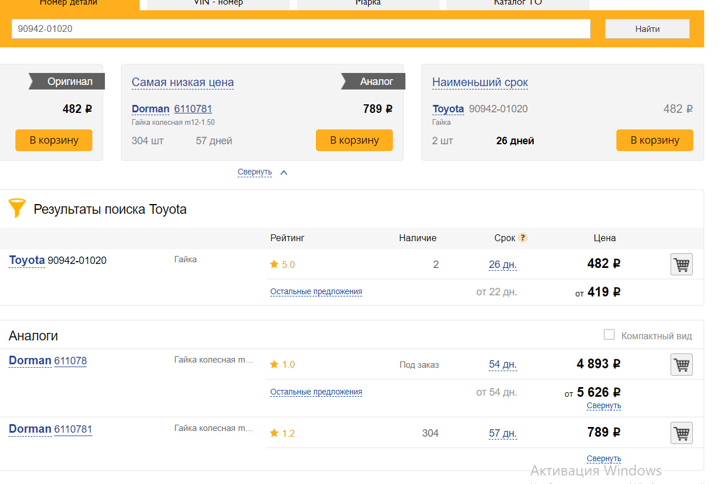Click cart icon for Dorman 6110781 row
Viewport: 727px width, 484px height.
click(681, 433)
